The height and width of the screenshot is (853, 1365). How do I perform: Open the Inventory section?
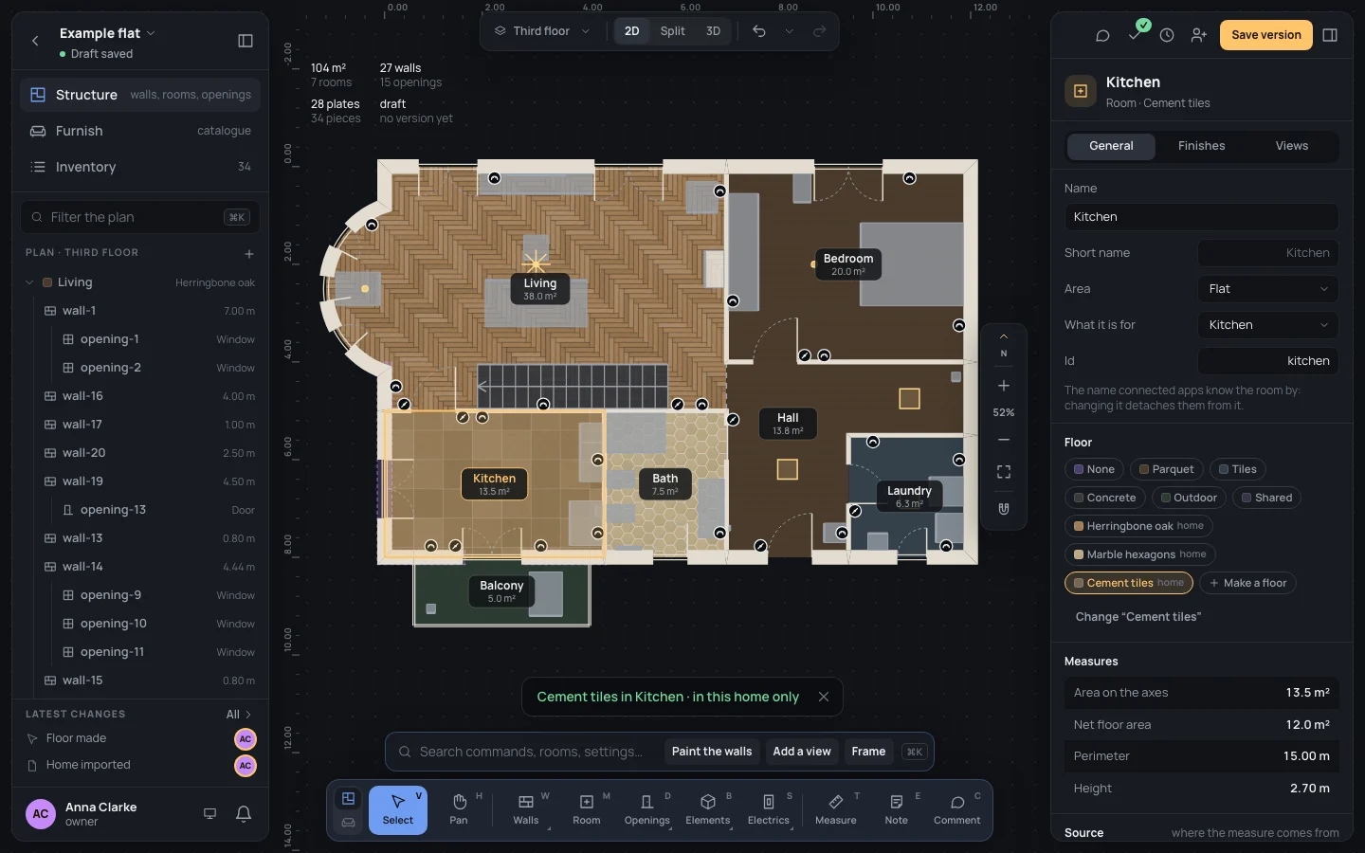140,167
